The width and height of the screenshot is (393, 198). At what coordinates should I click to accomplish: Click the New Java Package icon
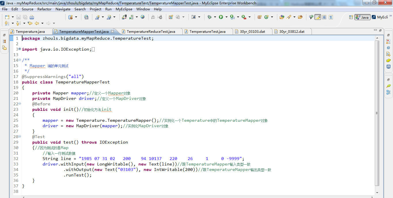pos(260,17)
